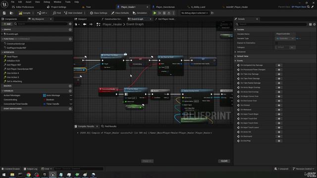Expand the Default Value section

click(x=236, y=56)
